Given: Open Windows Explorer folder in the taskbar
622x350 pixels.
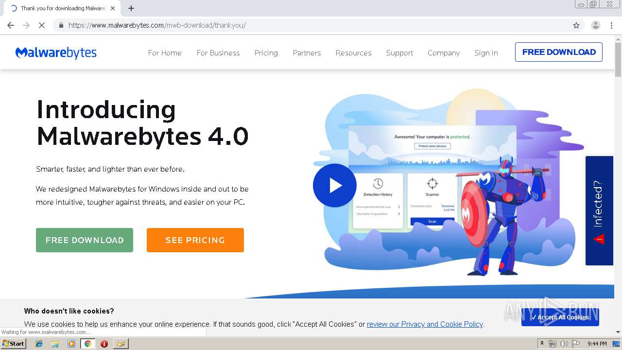Looking at the screenshot, I should coord(55,344).
